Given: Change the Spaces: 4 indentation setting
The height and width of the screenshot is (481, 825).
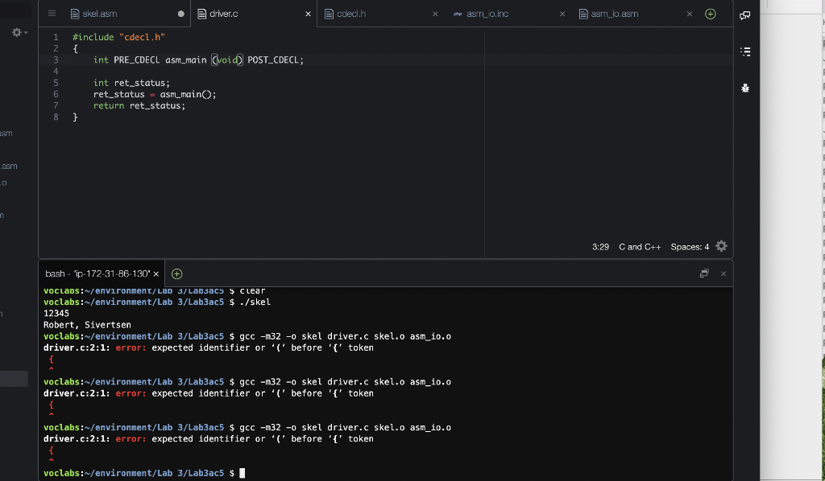Looking at the screenshot, I should [x=690, y=247].
